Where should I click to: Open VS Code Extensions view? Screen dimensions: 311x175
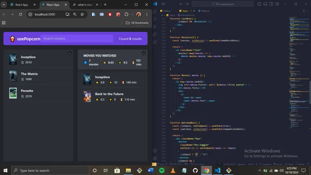coord(155,42)
